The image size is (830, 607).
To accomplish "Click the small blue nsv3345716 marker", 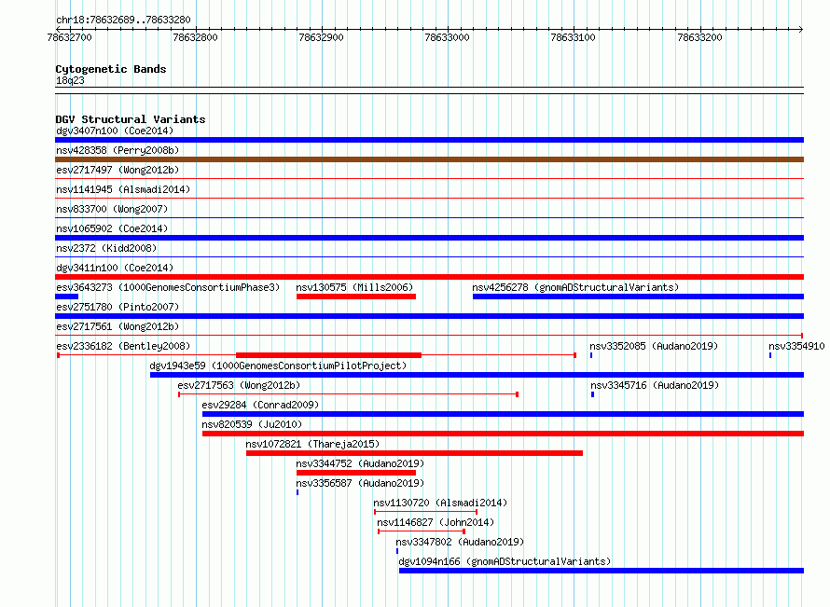I will pyautogui.click(x=592, y=394).
